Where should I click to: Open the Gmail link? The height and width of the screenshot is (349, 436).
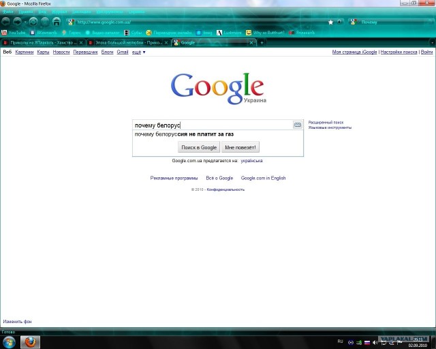click(x=123, y=52)
